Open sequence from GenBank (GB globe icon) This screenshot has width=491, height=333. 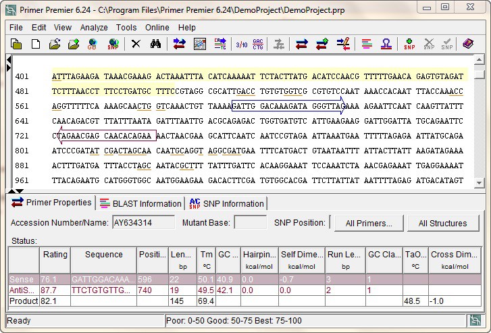pyautogui.click(x=93, y=44)
